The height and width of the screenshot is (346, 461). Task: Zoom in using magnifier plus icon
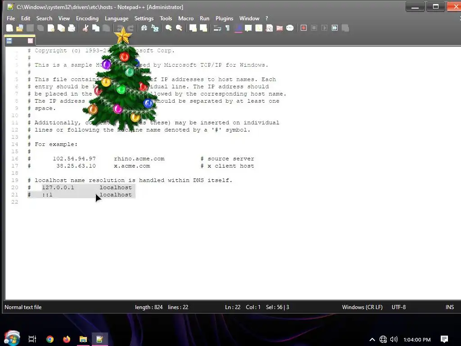[168, 28]
